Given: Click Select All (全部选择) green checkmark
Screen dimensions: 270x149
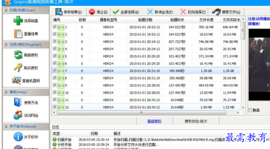Looking at the screenshot, I should [x=116, y=12].
